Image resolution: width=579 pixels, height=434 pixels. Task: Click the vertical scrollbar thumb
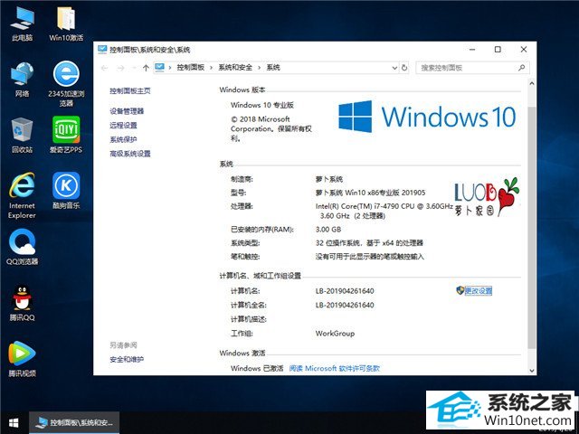tap(532, 227)
